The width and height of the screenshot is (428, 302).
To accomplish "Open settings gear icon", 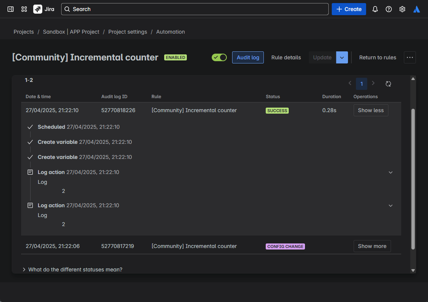I will point(402,9).
